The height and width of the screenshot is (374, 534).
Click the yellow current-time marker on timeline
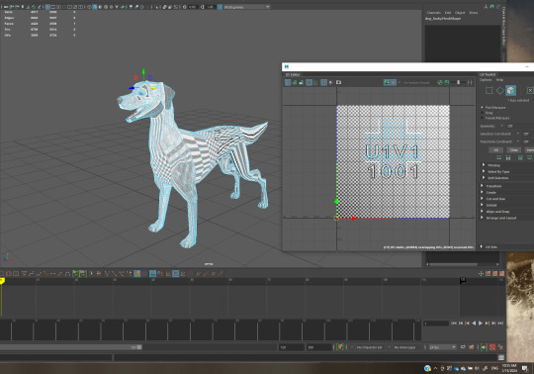click(x=2, y=281)
